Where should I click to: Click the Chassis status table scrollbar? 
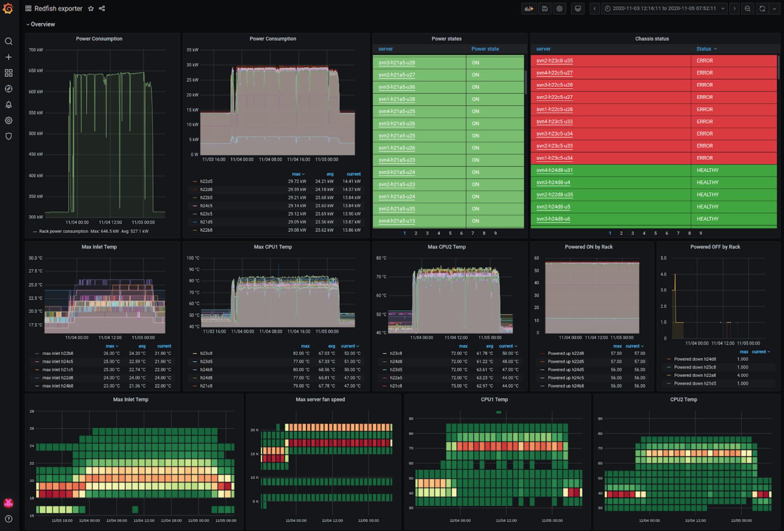pos(778,68)
